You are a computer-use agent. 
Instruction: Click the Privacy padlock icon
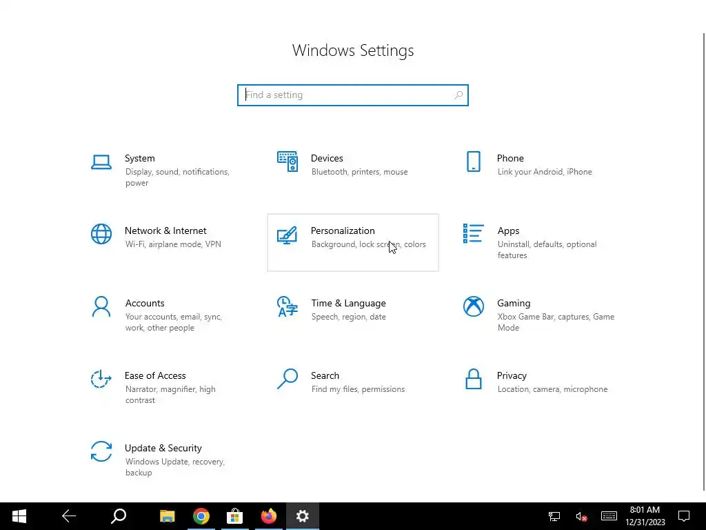tap(473, 379)
